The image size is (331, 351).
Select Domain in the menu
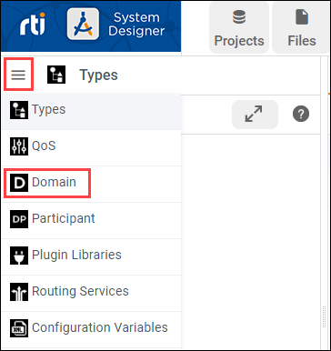pos(91,184)
